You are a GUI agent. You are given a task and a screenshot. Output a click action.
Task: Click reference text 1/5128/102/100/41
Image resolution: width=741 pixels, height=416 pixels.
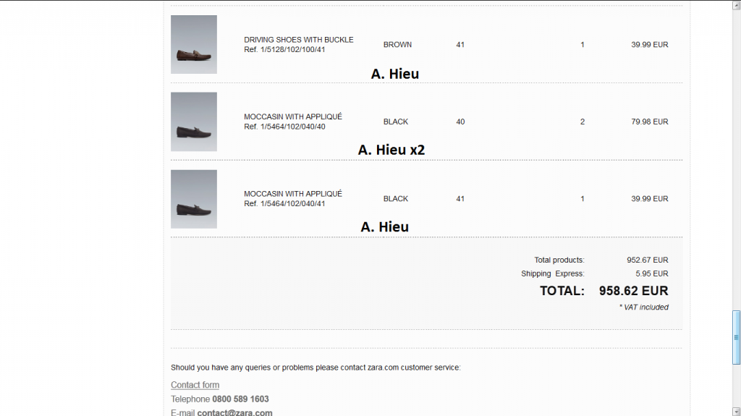click(x=284, y=50)
